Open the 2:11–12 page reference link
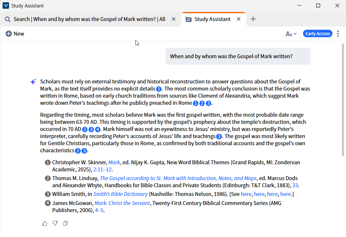 point(102,169)
